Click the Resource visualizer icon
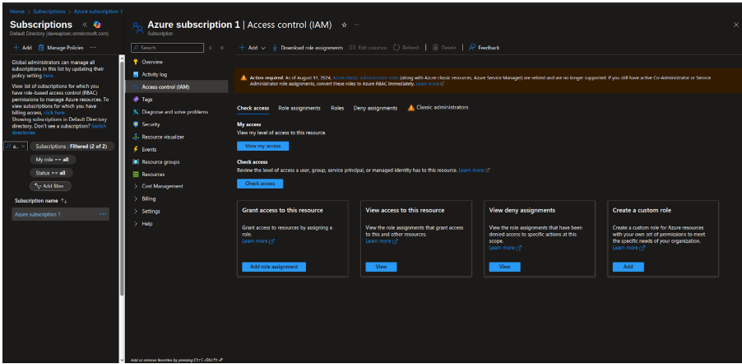Image resolution: width=742 pixels, height=364 pixels. point(136,137)
